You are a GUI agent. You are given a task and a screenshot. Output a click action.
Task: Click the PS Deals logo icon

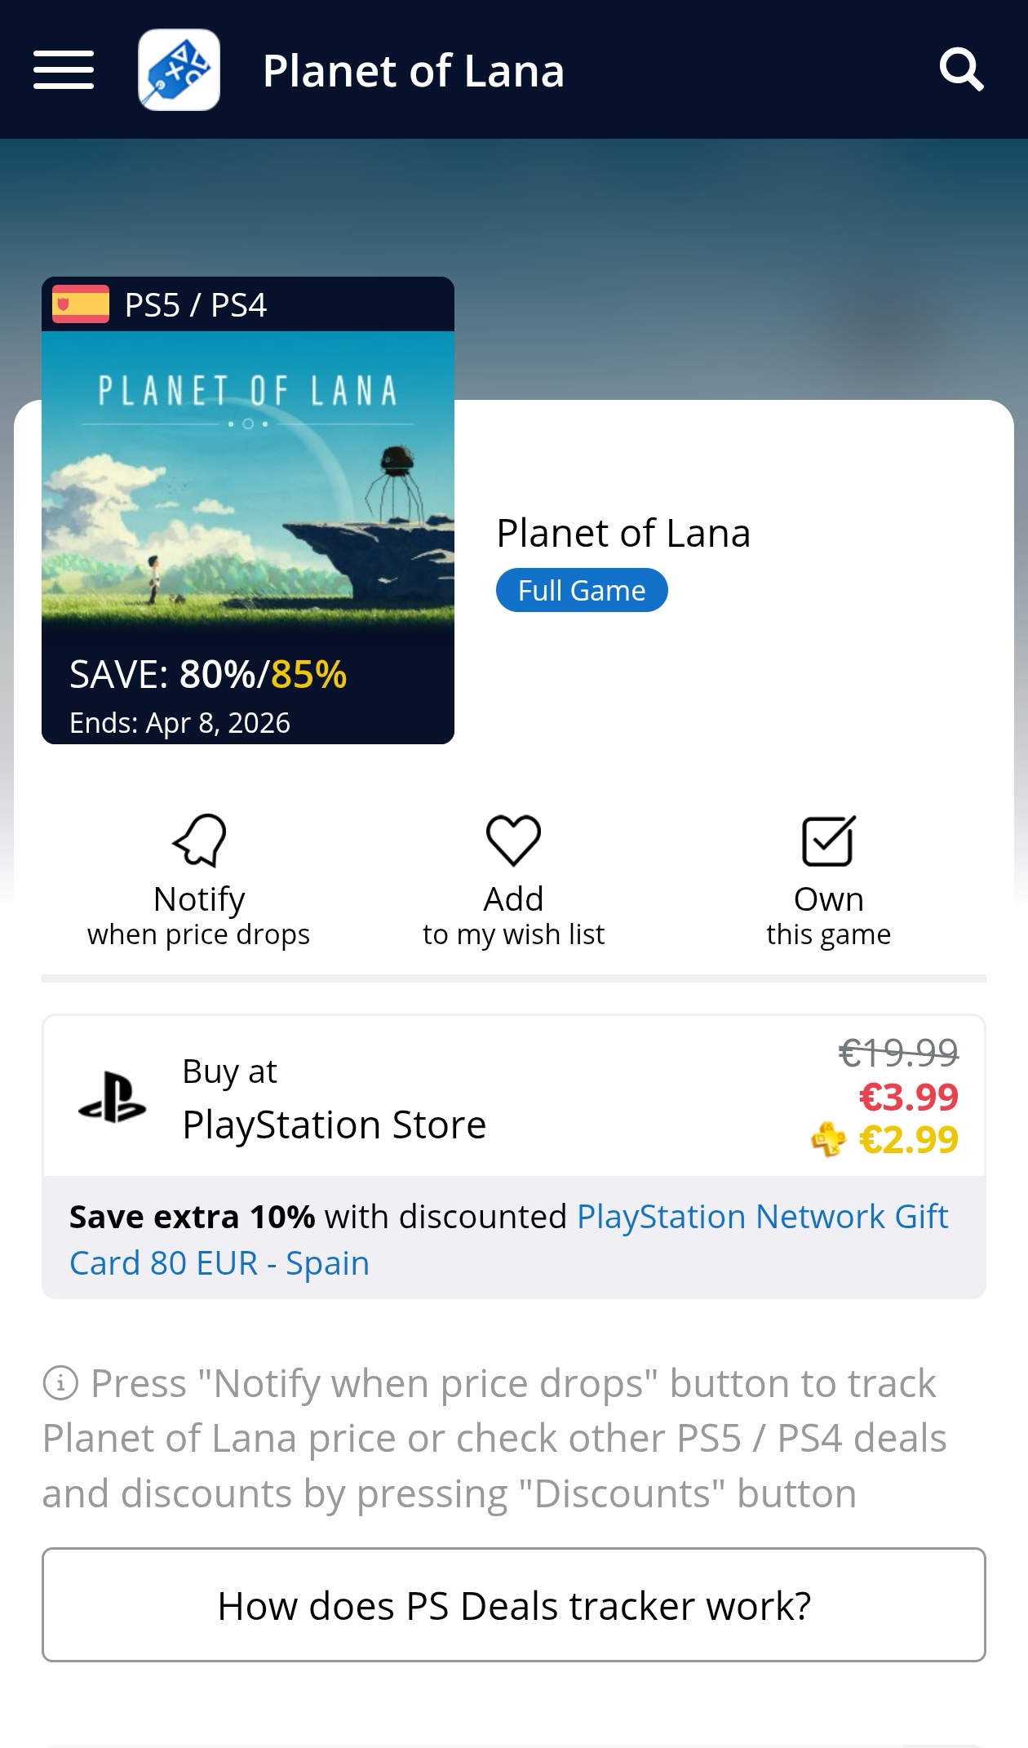pyautogui.click(x=179, y=70)
